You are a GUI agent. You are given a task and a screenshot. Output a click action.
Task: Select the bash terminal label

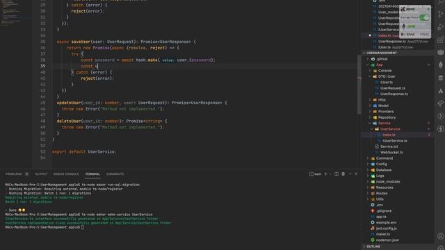tap(315, 174)
